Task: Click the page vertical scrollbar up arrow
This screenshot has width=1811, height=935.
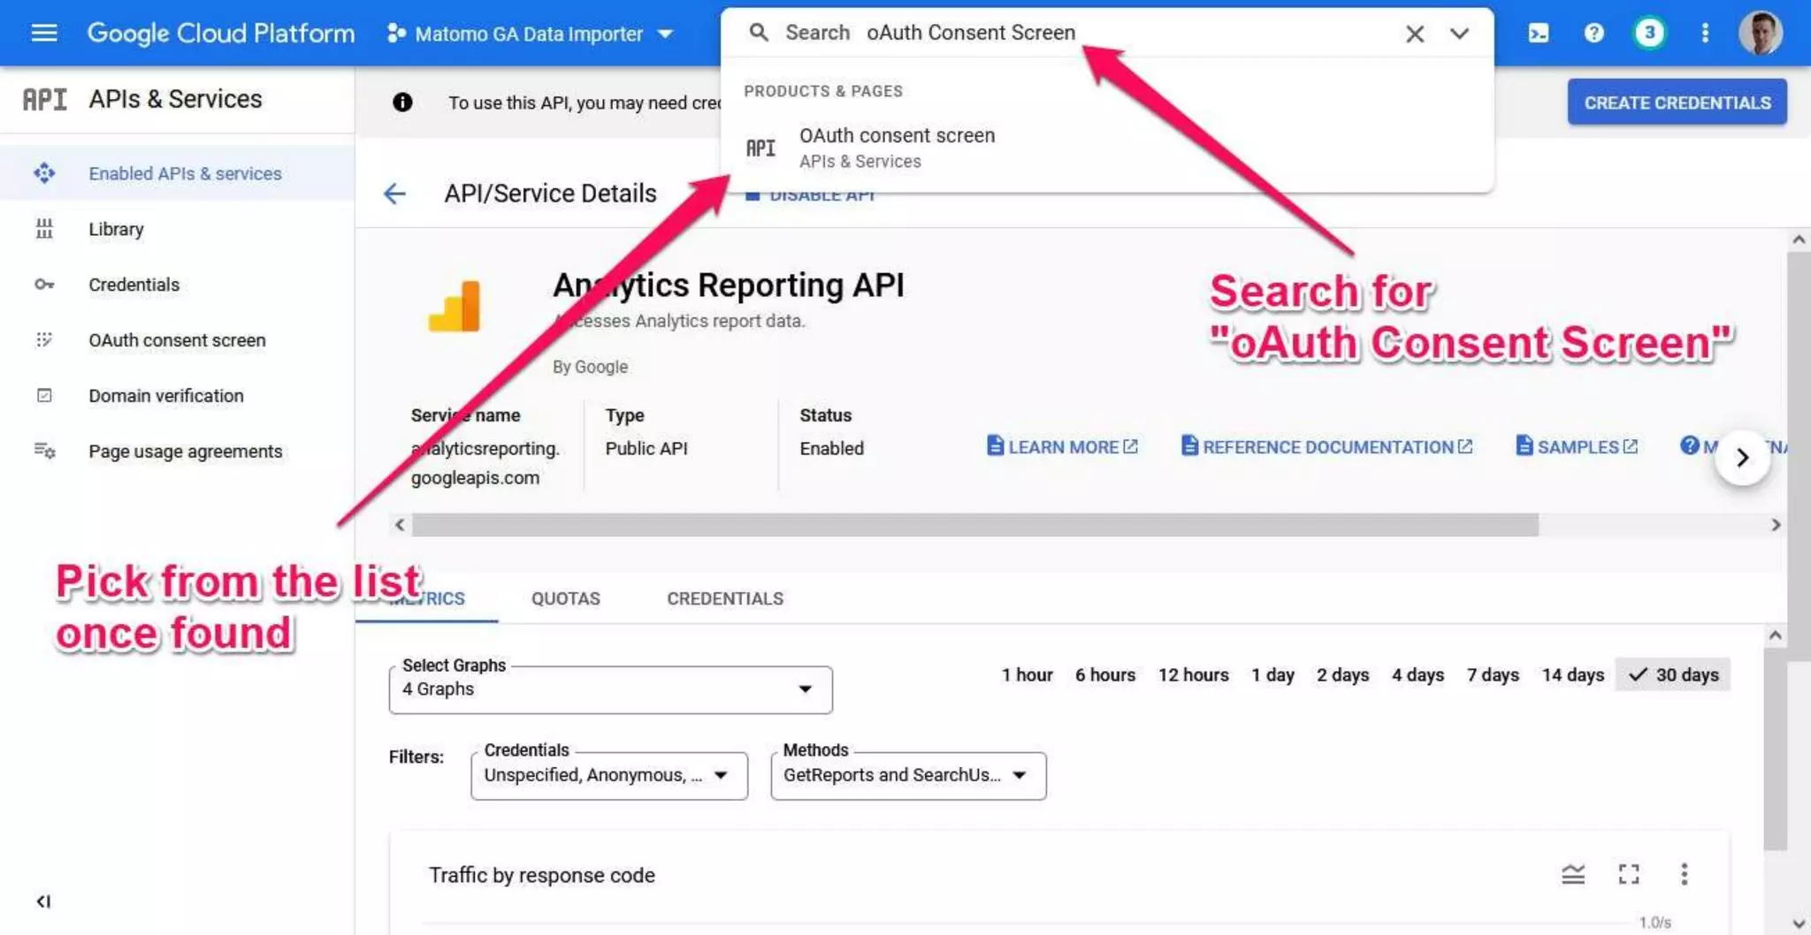Action: 1799,240
